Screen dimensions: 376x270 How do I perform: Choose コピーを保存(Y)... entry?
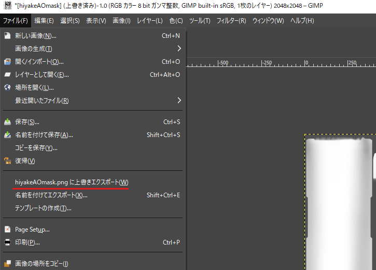click(x=93, y=148)
